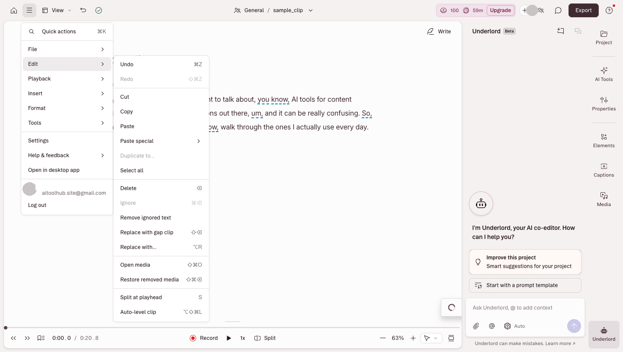623x352 pixels.
Task: Choose Remove ignored text
Action: pyautogui.click(x=161, y=218)
